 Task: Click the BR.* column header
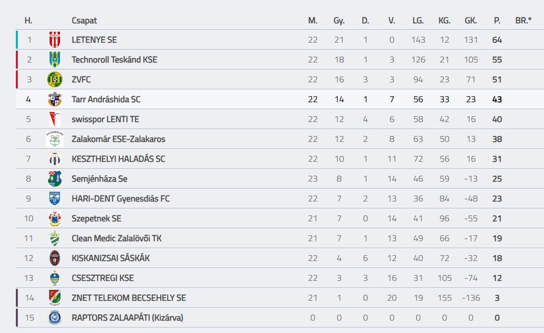click(x=523, y=20)
